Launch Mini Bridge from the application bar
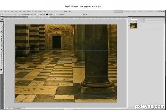This screenshot has height=110, width=166. 52,12
